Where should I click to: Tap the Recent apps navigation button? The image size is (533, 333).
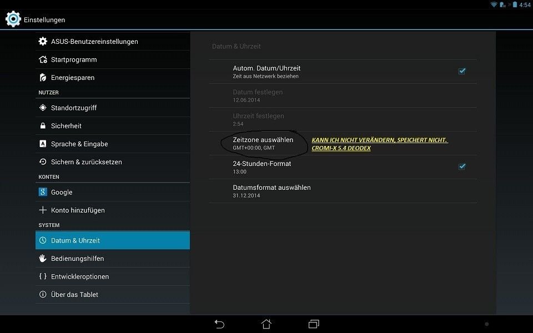click(314, 324)
